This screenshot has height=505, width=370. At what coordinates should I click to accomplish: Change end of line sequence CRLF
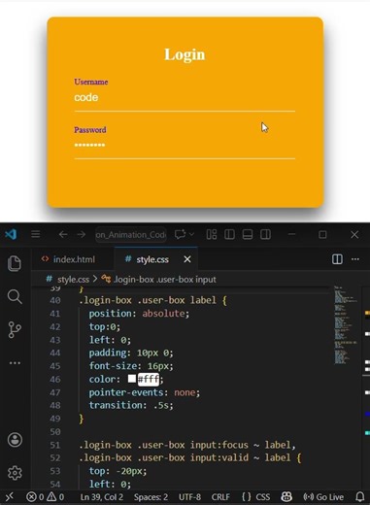click(220, 497)
